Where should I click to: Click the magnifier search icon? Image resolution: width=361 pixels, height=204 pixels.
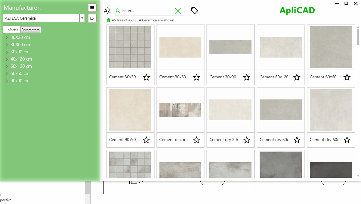pos(118,11)
